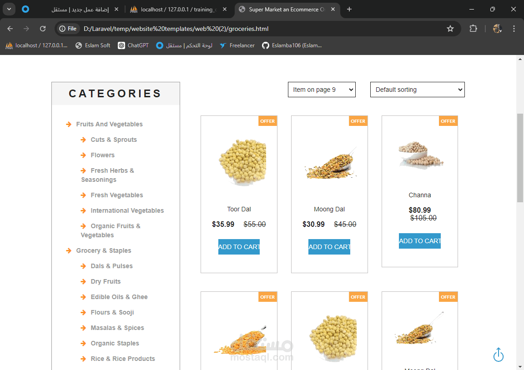Click the Channa product name
524x370 pixels.
(x=420, y=195)
